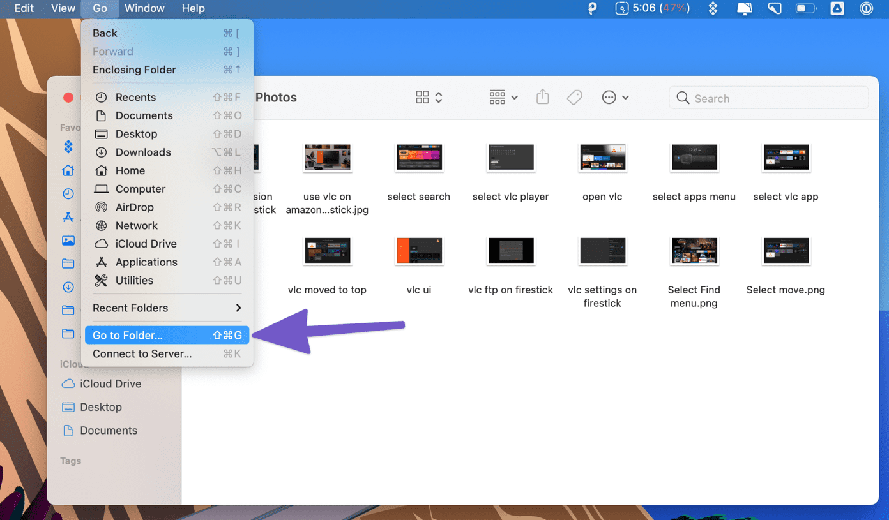Open the ellipsis action menu in the toolbar
This screenshot has height=520, width=889.
point(615,98)
